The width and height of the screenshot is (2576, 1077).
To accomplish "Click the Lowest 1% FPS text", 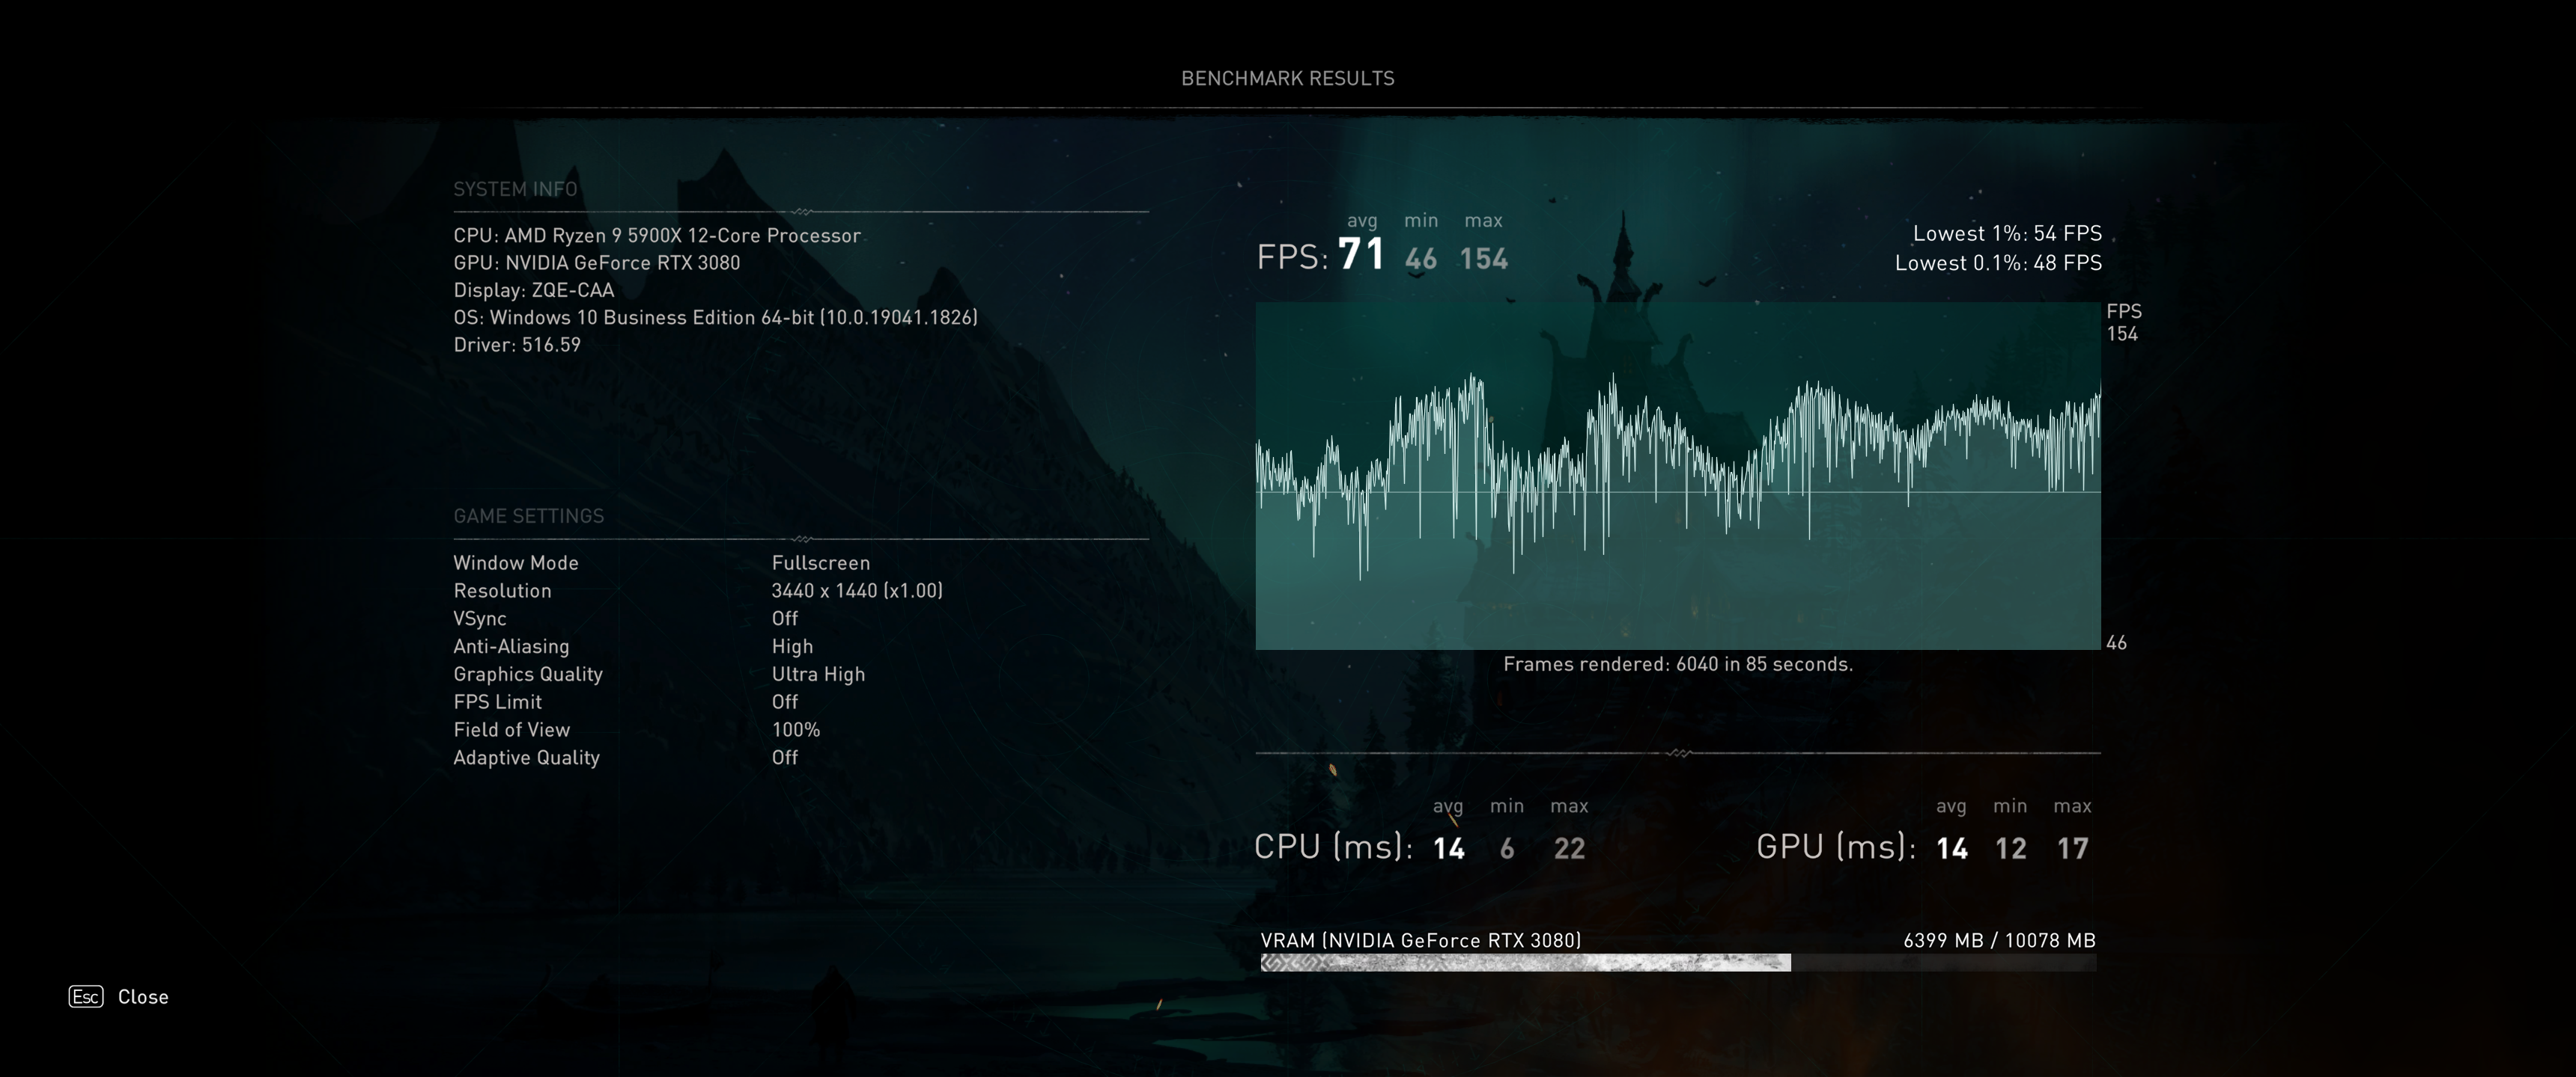I will tap(2006, 233).
